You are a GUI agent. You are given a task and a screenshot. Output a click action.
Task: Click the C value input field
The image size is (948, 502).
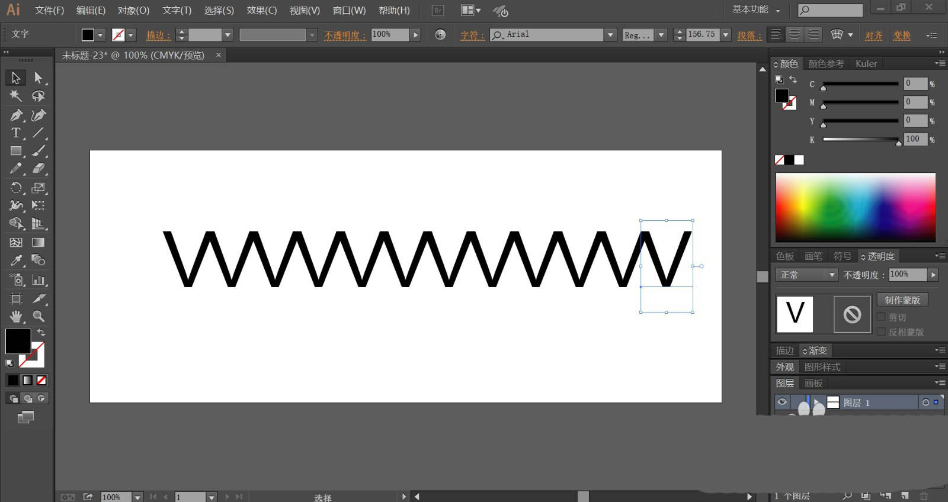point(915,83)
